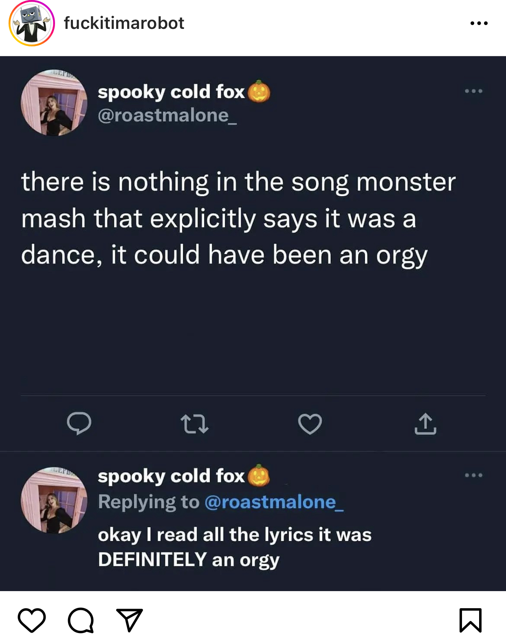Screen dimensions: 506x642
Task: Open more options on the main tweet
Action: [473, 91]
